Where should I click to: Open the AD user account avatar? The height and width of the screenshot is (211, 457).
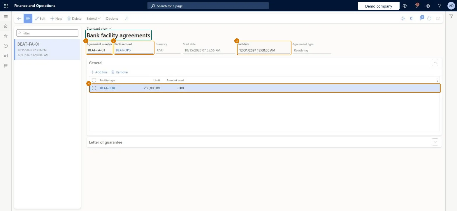(x=451, y=6)
